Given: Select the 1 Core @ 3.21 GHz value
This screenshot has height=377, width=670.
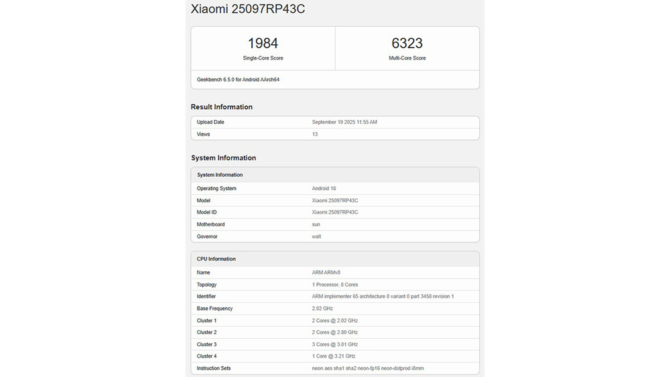Looking at the screenshot, I should [334, 356].
